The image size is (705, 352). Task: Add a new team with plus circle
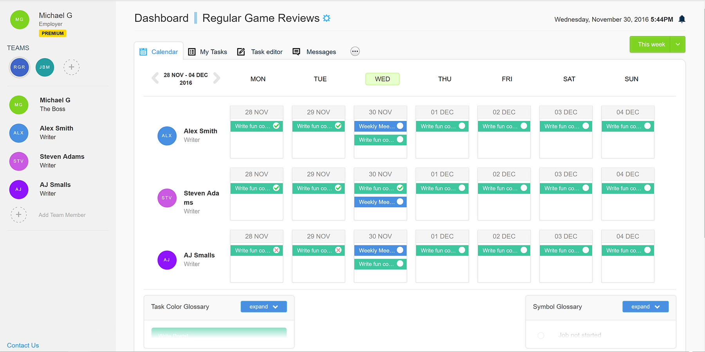(x=71, y=67)
